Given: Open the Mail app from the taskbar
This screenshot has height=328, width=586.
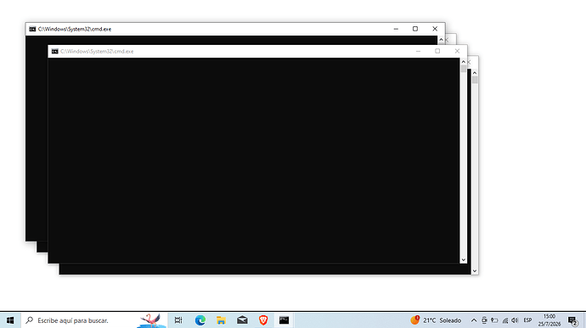Looking at the screenshot, I should tap(242, 320).
